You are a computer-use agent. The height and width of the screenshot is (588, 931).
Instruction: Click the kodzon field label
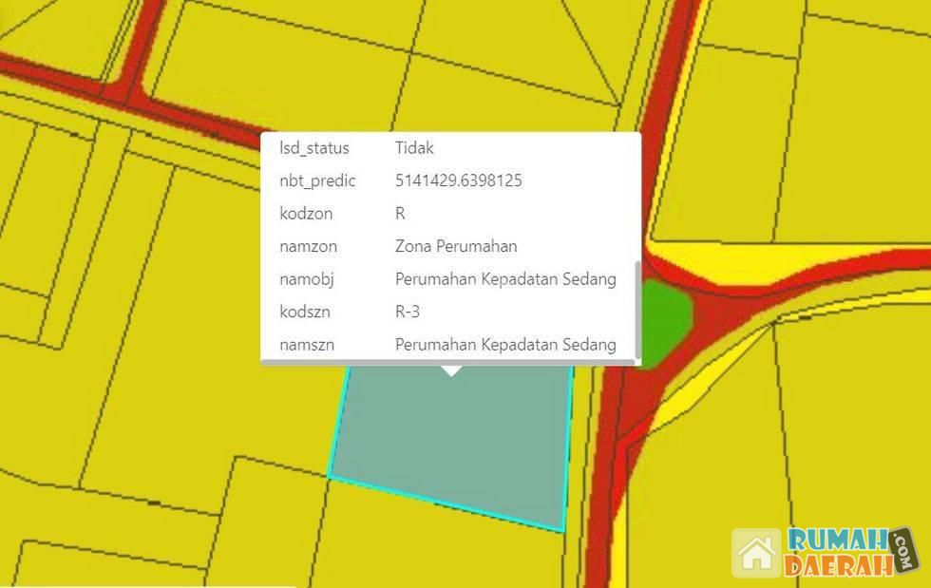[305, 214]
